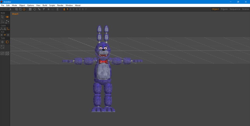The height and width of the screenshot is (126, 250).
Task: Toggle layer 5 in the toolbar
Action: tap(80, 9)
